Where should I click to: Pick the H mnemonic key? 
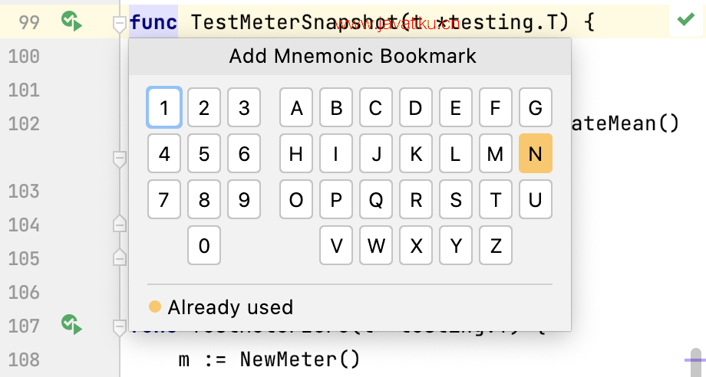[295, 153]
